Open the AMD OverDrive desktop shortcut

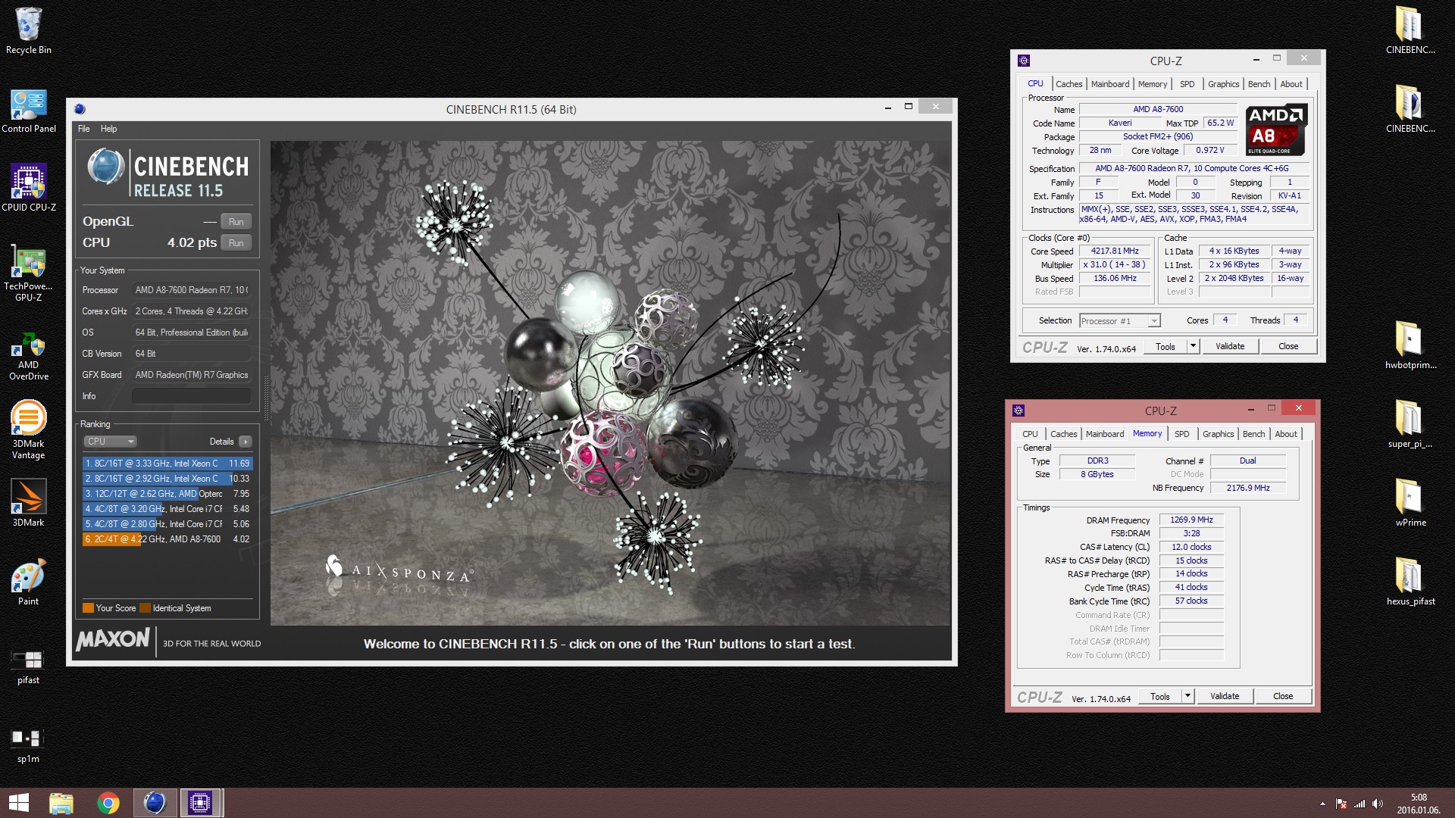pos(29,356)
